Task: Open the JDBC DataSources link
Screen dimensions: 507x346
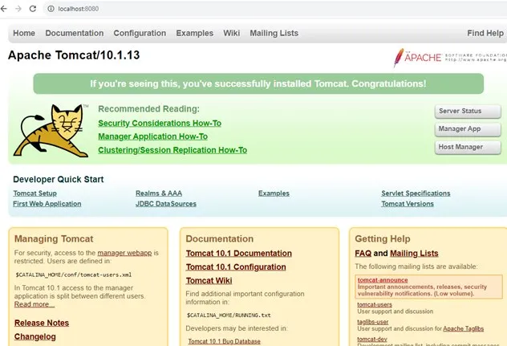Action: tap(166, 204)
